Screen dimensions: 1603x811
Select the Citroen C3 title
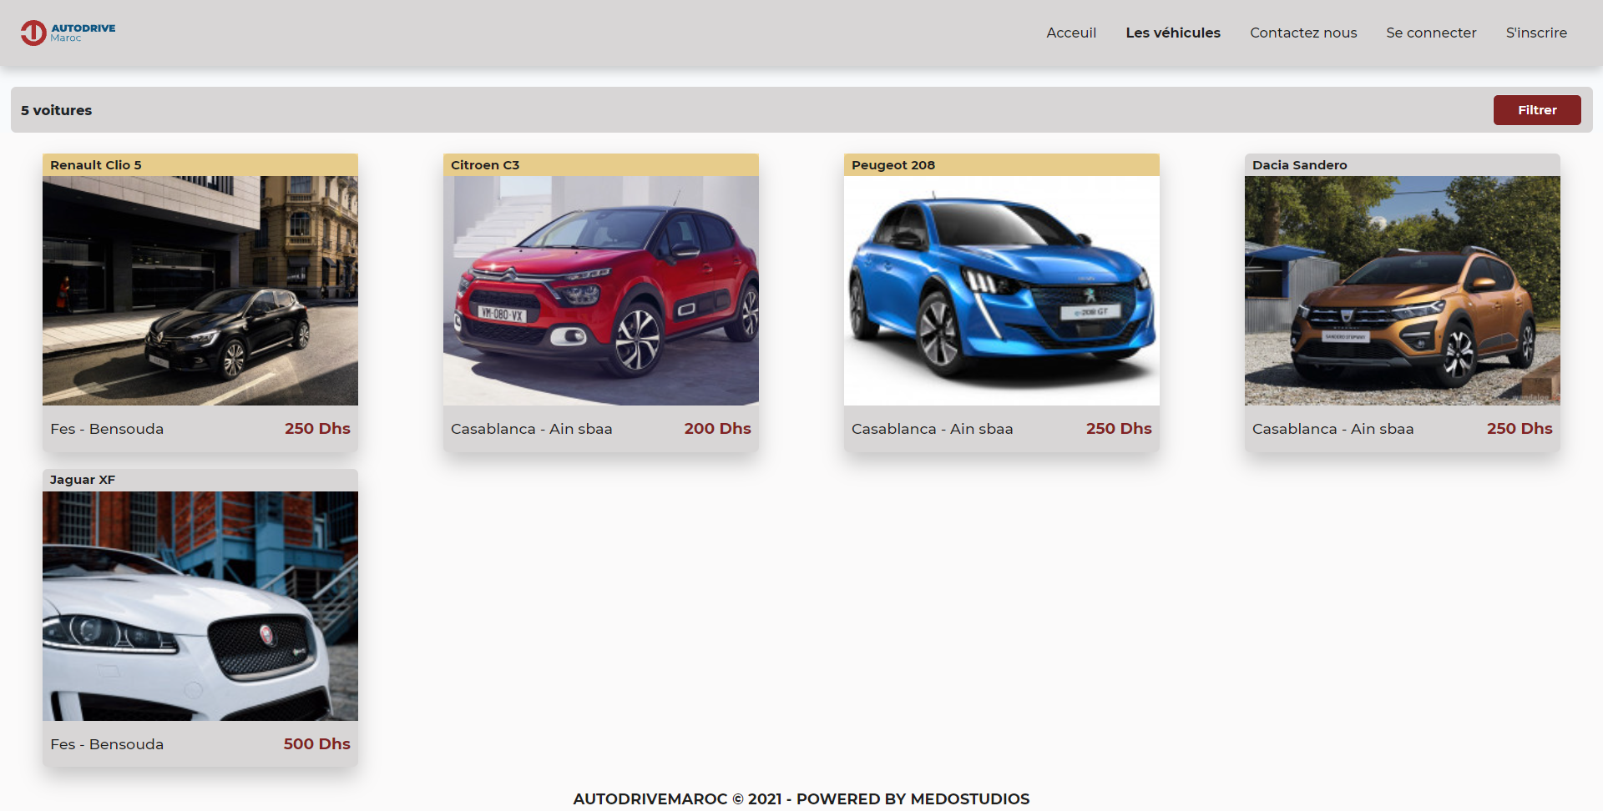tap(485, 165)
